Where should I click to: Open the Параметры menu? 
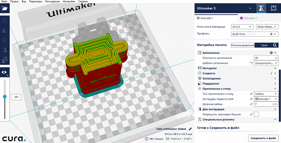coord(36,1)
